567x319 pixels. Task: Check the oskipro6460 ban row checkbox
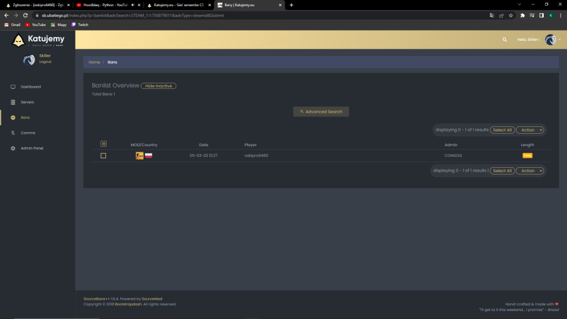click(x=103, y=156)
